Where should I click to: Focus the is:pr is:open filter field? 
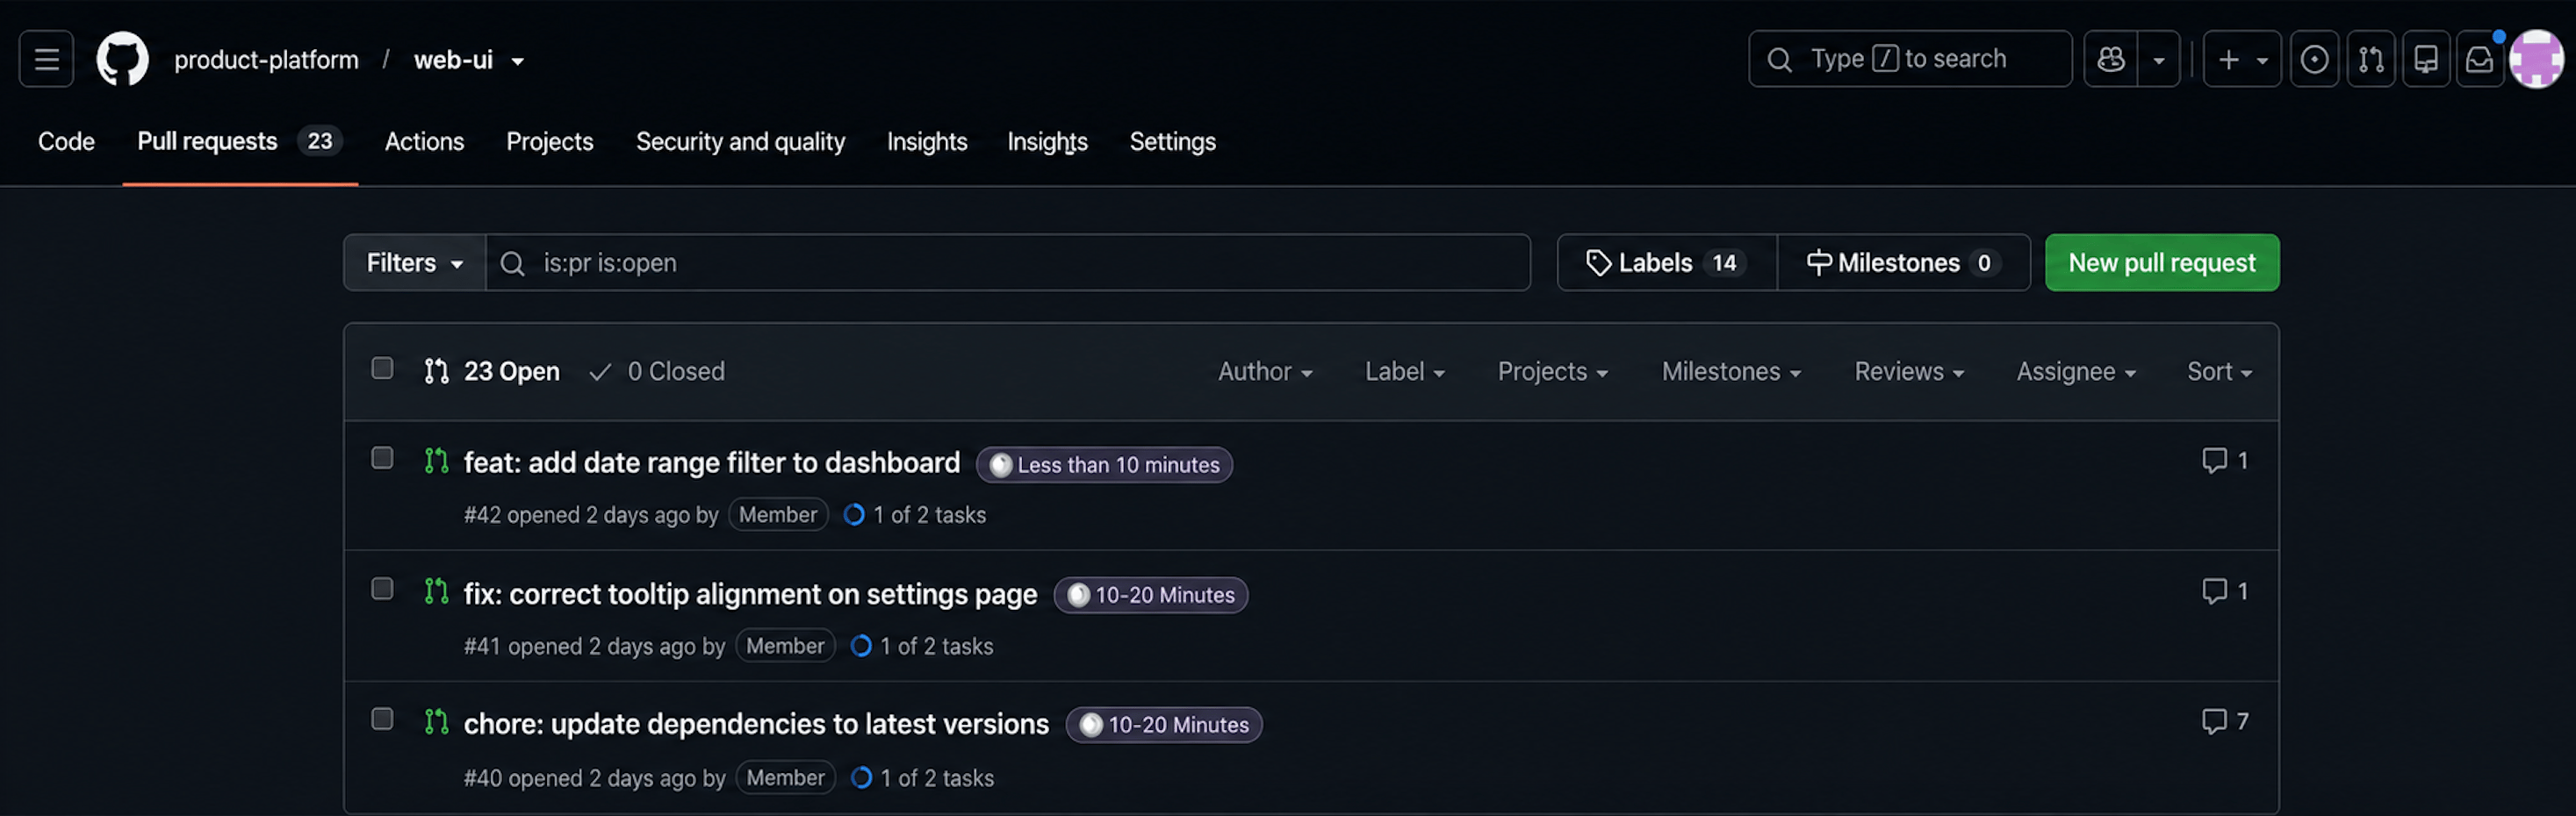tap(1008, 262)
